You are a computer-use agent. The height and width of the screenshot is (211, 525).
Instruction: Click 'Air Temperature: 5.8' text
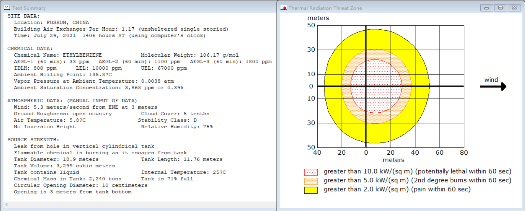click(50, 120)
